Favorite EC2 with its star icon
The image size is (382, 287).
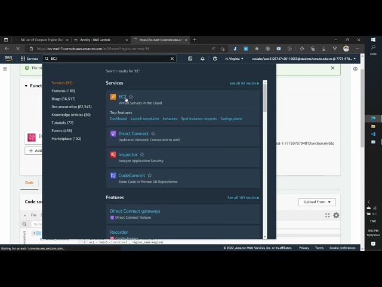131,97
